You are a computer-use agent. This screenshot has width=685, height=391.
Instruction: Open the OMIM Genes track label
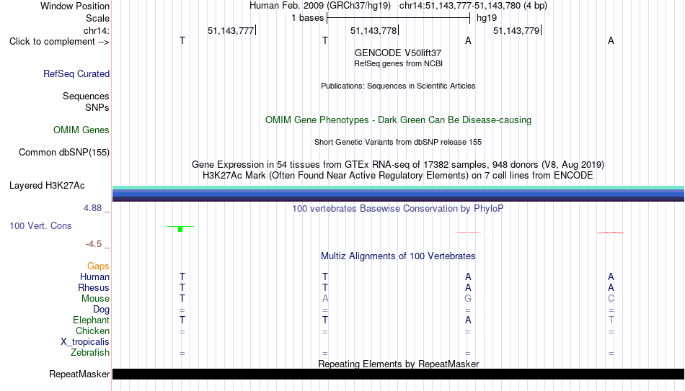tap(81, 130)
